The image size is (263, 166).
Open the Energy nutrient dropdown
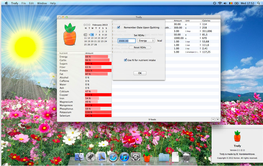click(146, 41)
